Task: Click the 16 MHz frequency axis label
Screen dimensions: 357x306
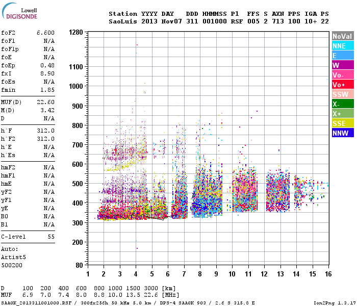Action: 328,274
